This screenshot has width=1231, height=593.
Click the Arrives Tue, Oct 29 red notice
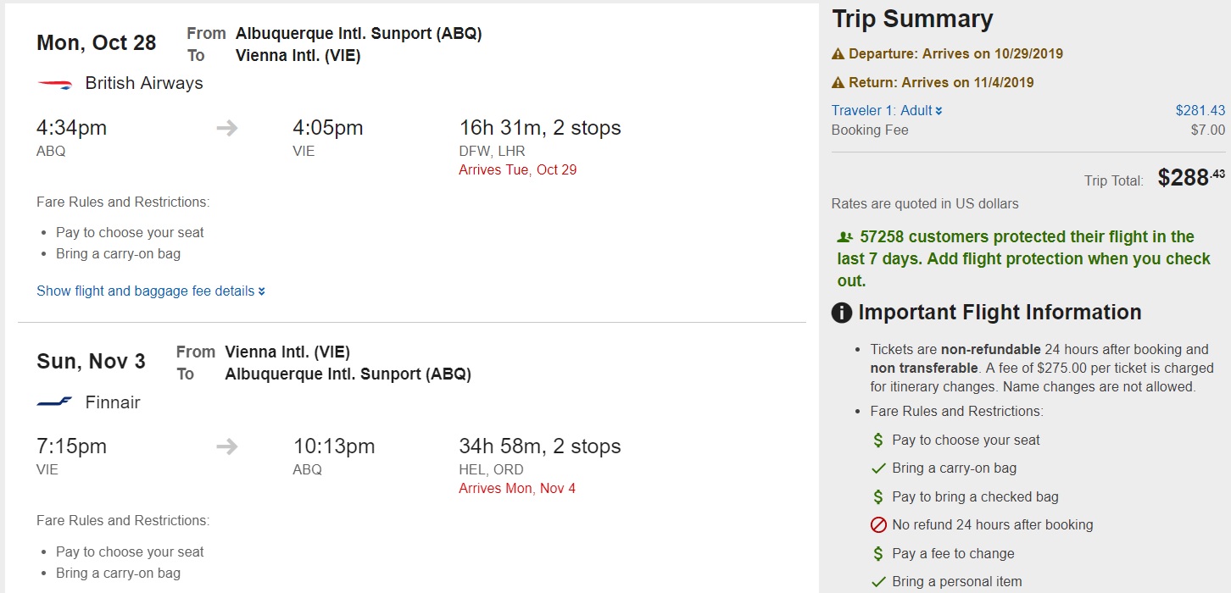tap(517, 169)
